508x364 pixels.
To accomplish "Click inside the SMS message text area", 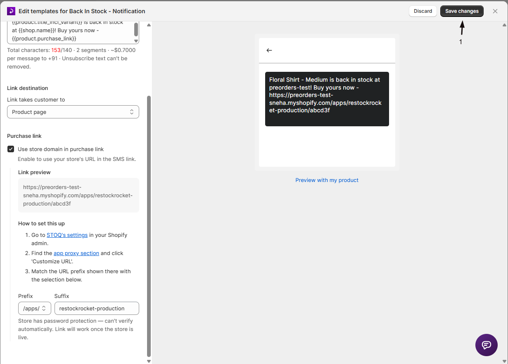I will (70, 32).
